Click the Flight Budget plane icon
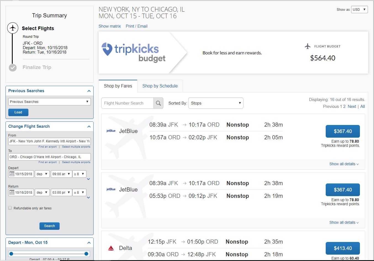This screenshot has width=374, height=261. click(x=307, y=46)
